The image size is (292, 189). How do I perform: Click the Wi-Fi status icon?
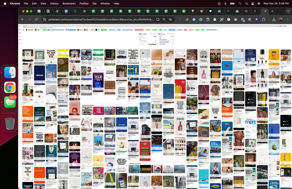240,3
